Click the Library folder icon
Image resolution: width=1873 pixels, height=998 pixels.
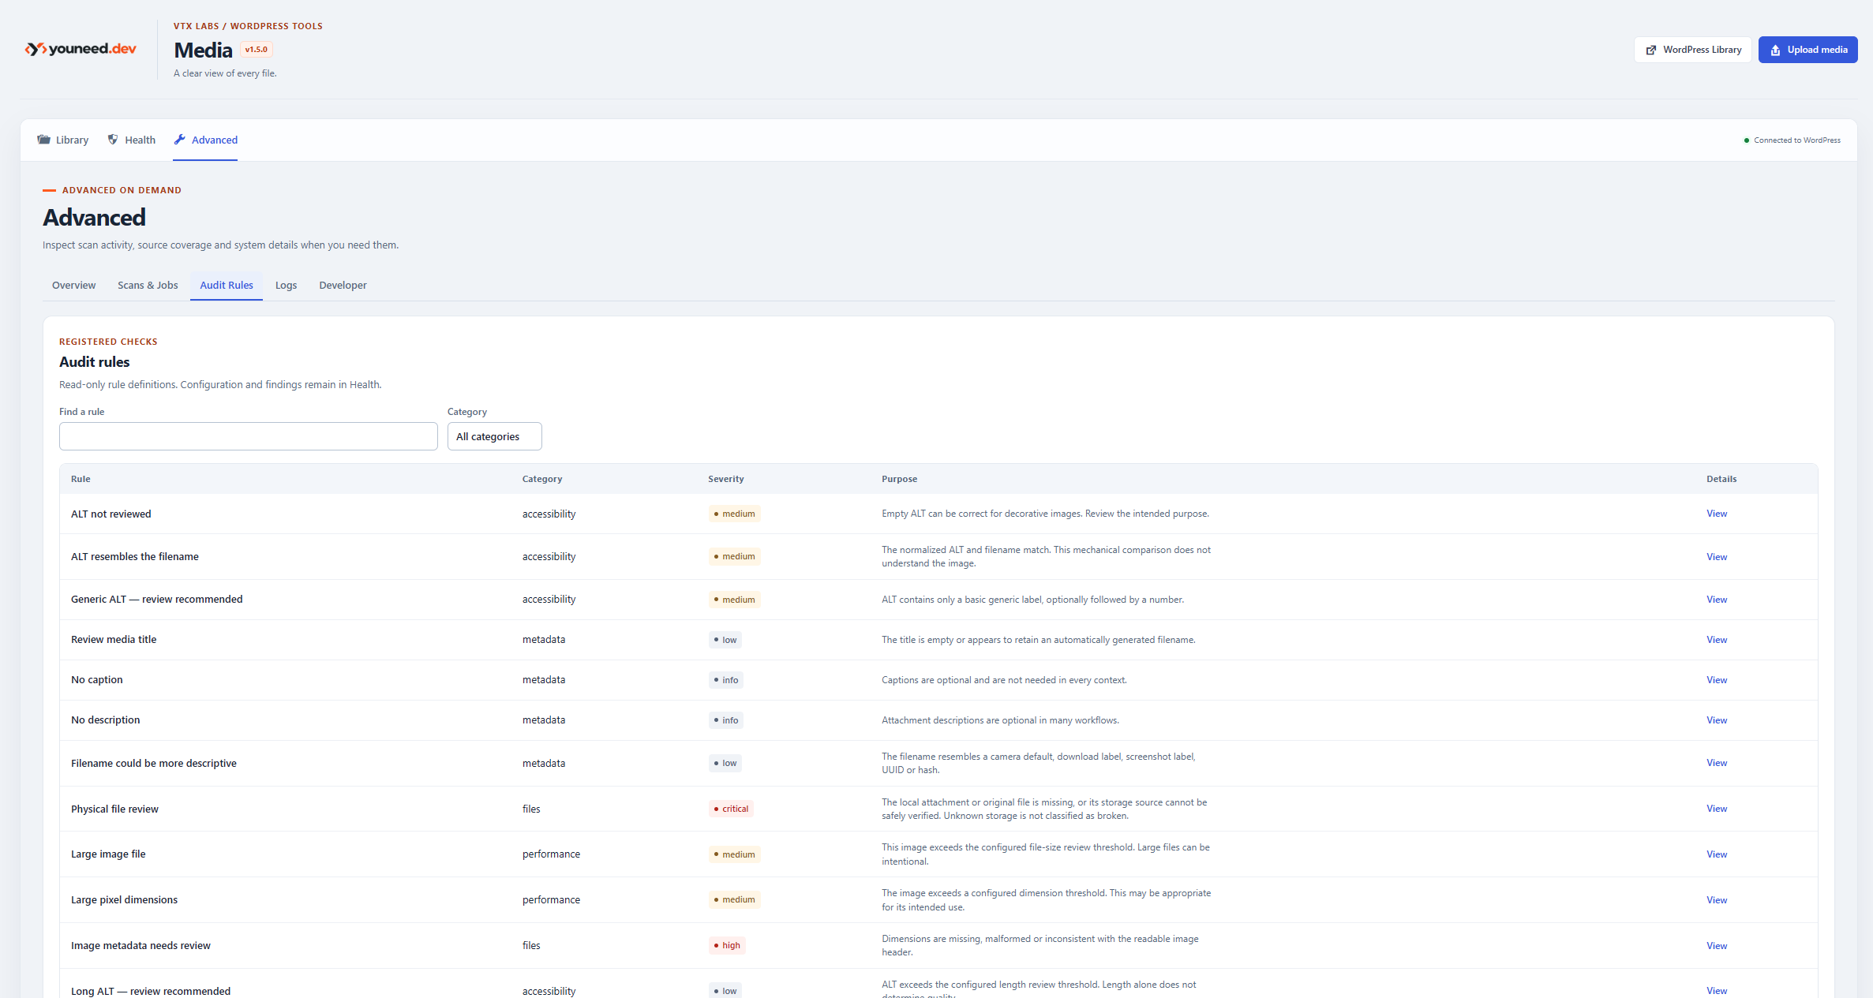pos(43,140)
